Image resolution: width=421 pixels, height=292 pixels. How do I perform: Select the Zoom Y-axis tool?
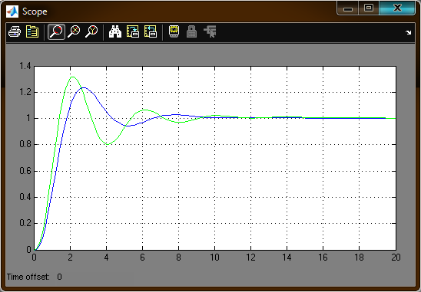point(91,31)
